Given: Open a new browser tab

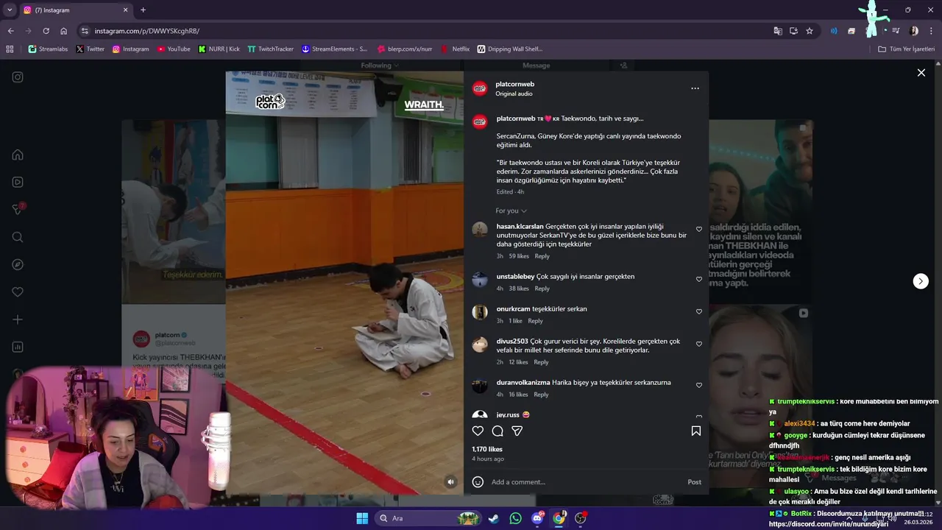Looking at the screenshot, I should pyautogui.click(x=143, y=10).
